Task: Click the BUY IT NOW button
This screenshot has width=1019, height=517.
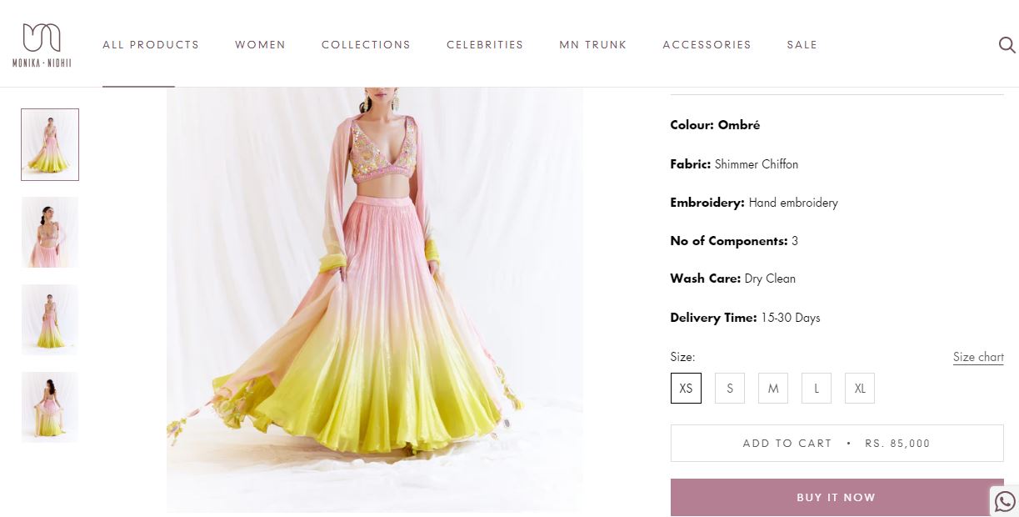Action: coord(837,497)
